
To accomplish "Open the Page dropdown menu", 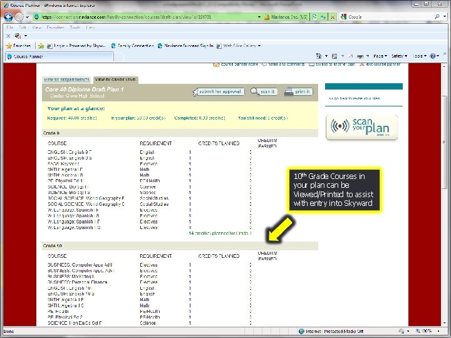I will pyautogui.click(x=380, y=56).
